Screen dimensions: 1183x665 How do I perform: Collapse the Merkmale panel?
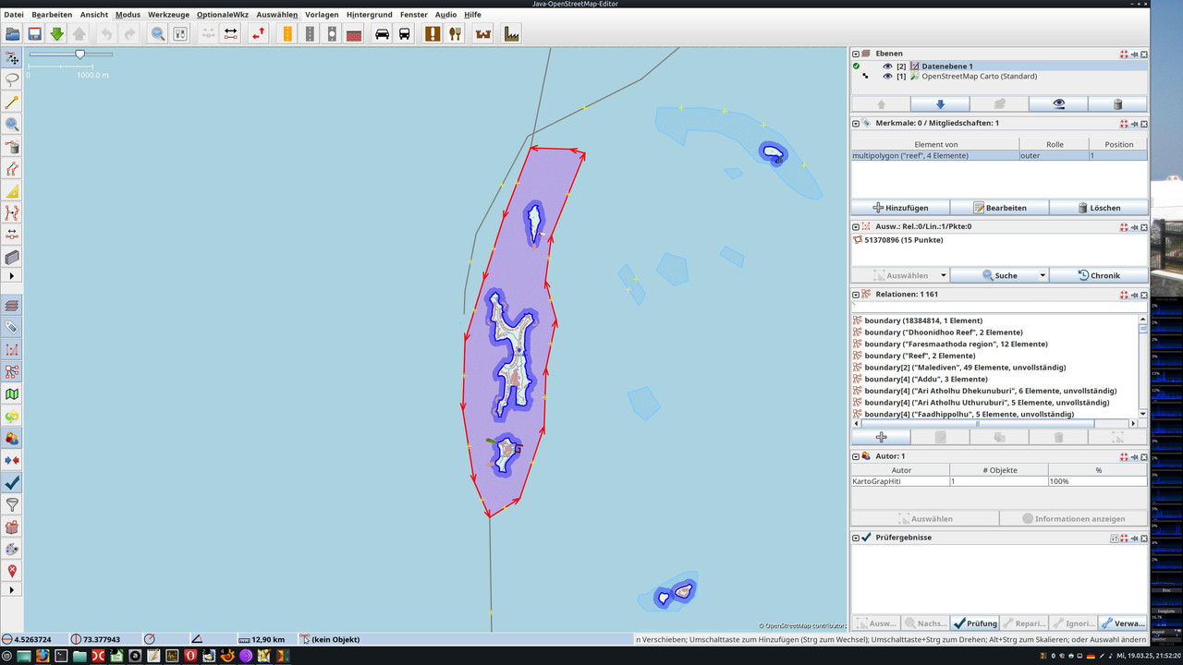(856, 124)
